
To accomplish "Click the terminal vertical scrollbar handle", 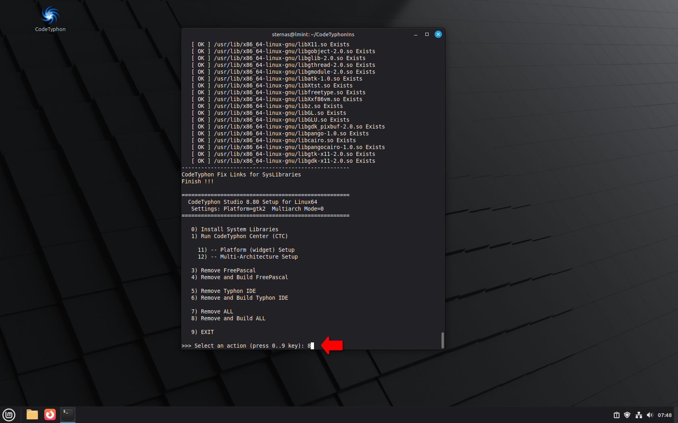I will point(443,340).
